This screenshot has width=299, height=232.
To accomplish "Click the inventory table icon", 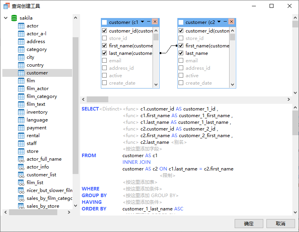I will (21, 112).
